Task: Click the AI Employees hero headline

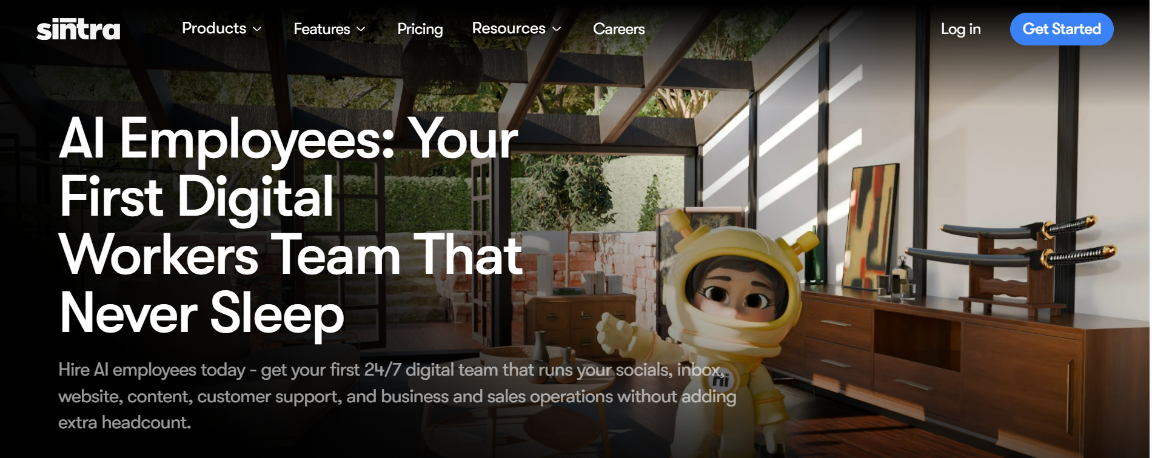Action: 291,226
